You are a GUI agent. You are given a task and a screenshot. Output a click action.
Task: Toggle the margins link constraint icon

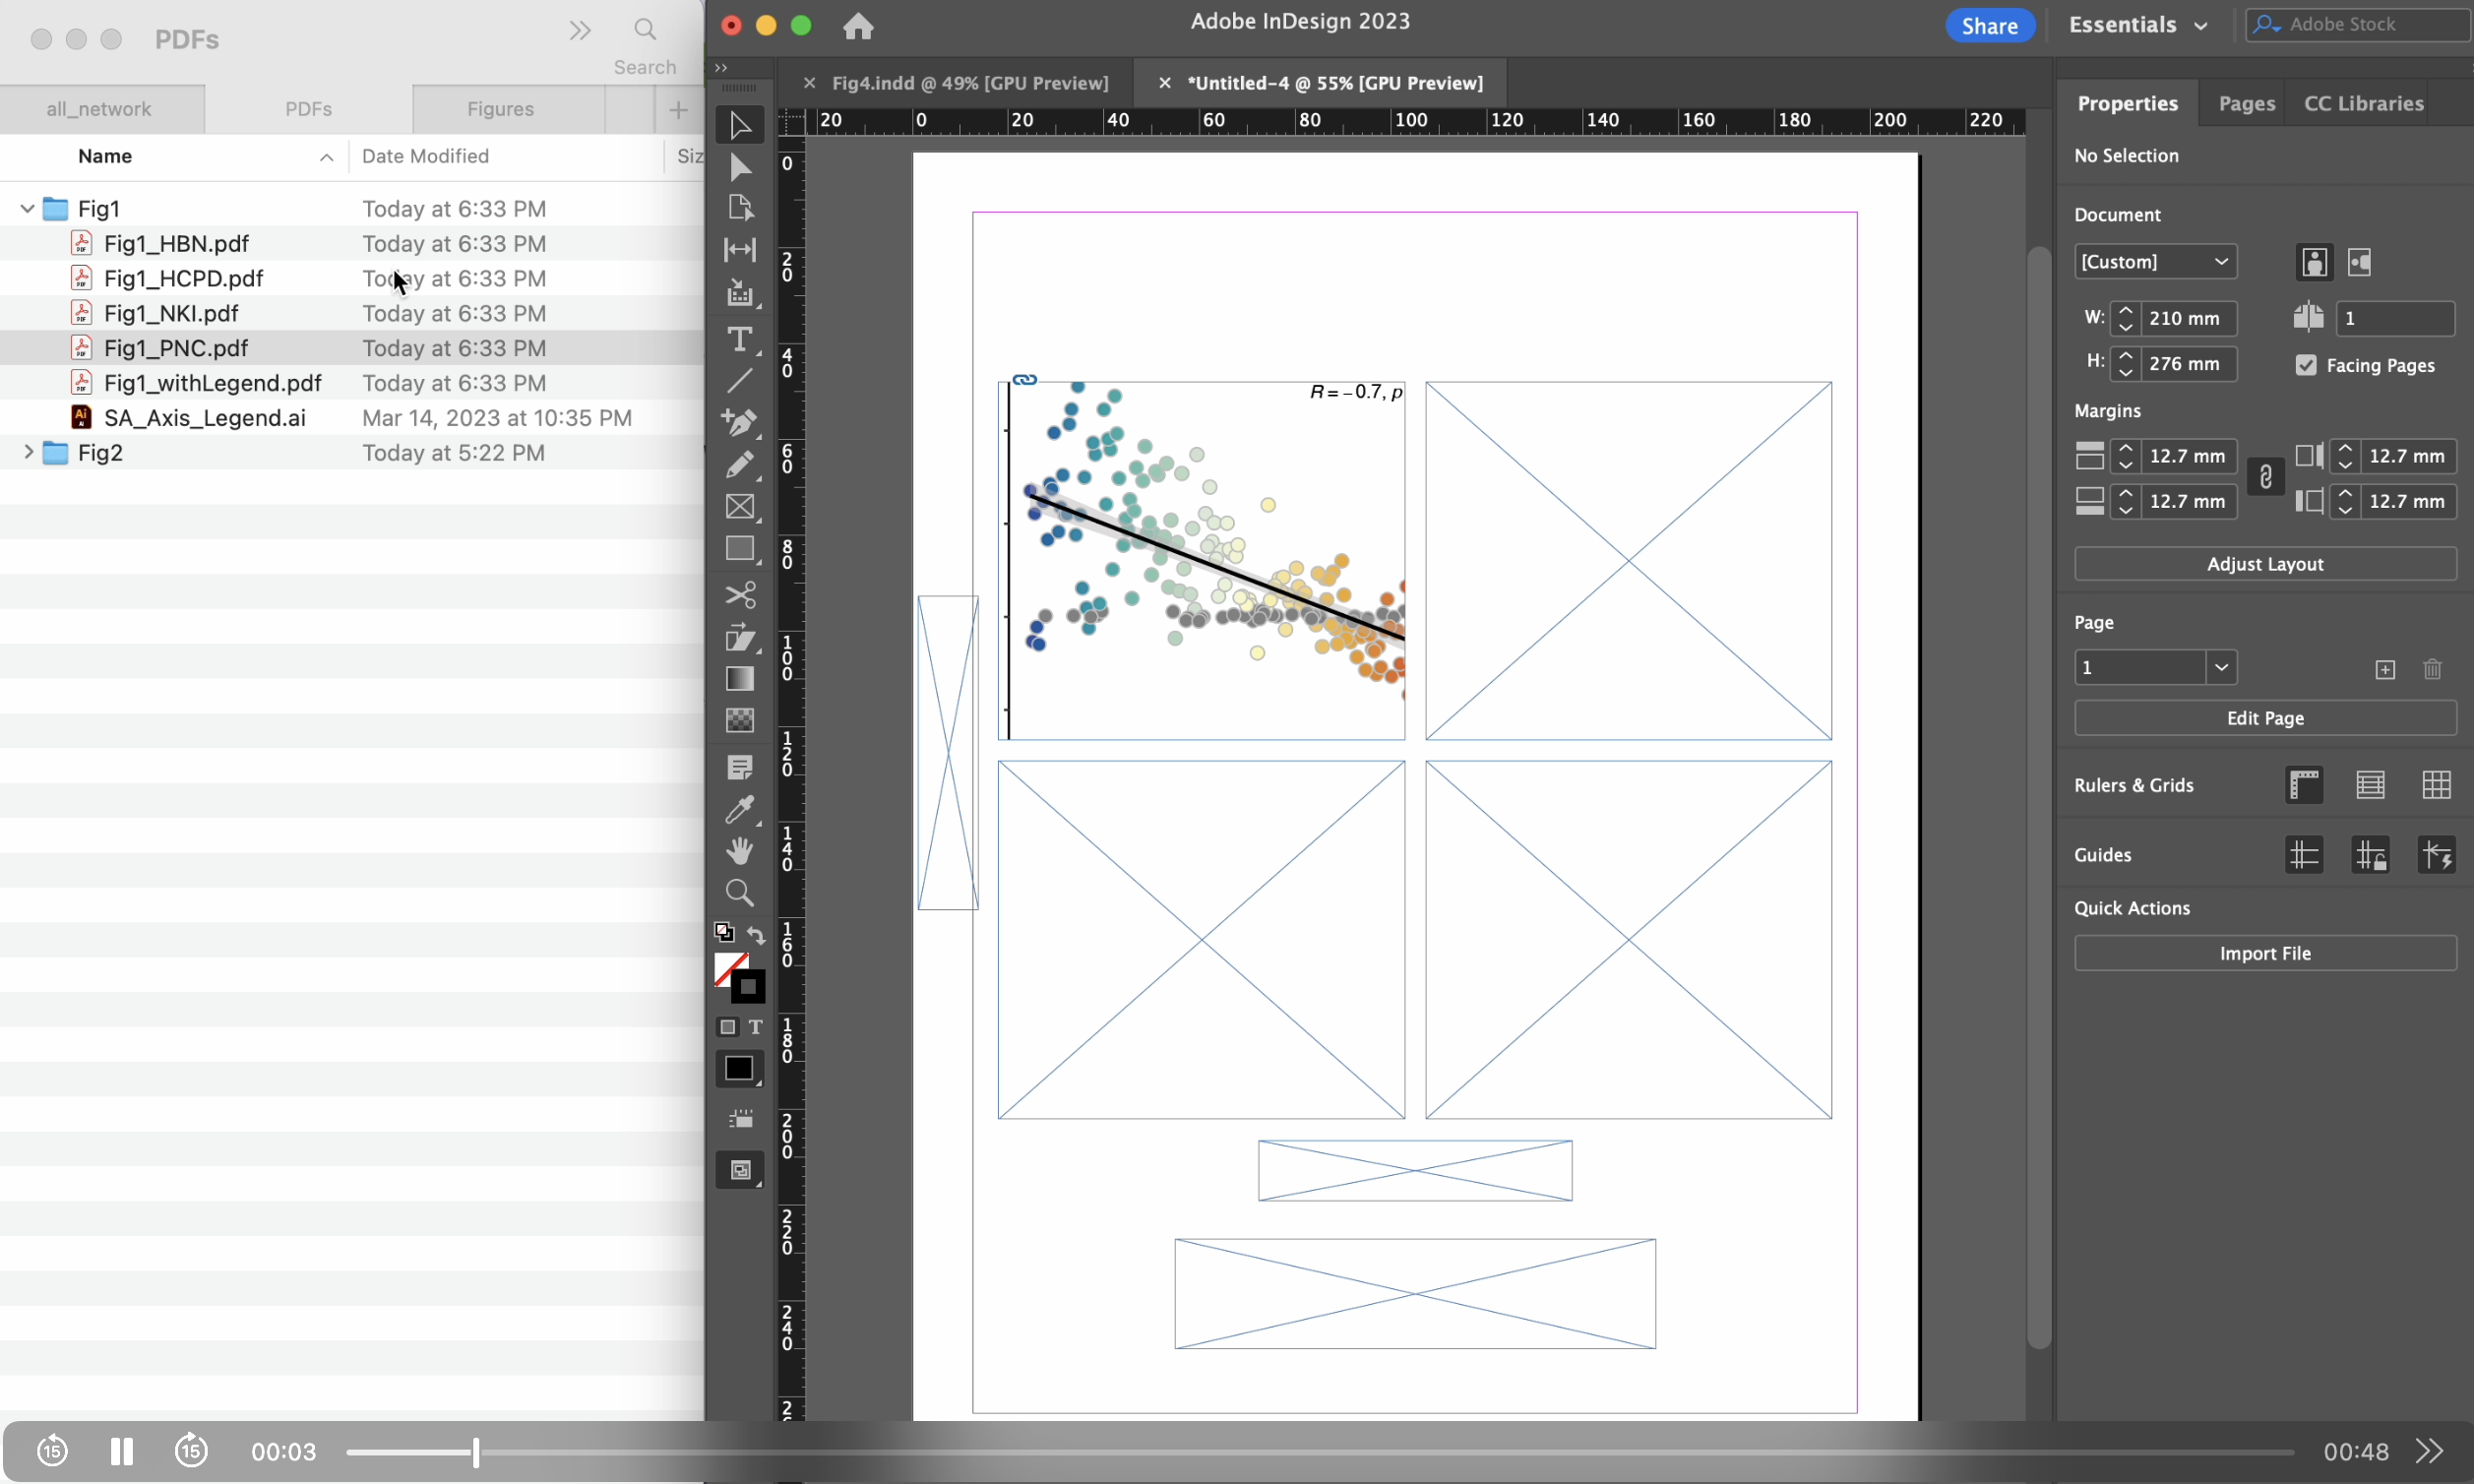[x=2265, y=478]
